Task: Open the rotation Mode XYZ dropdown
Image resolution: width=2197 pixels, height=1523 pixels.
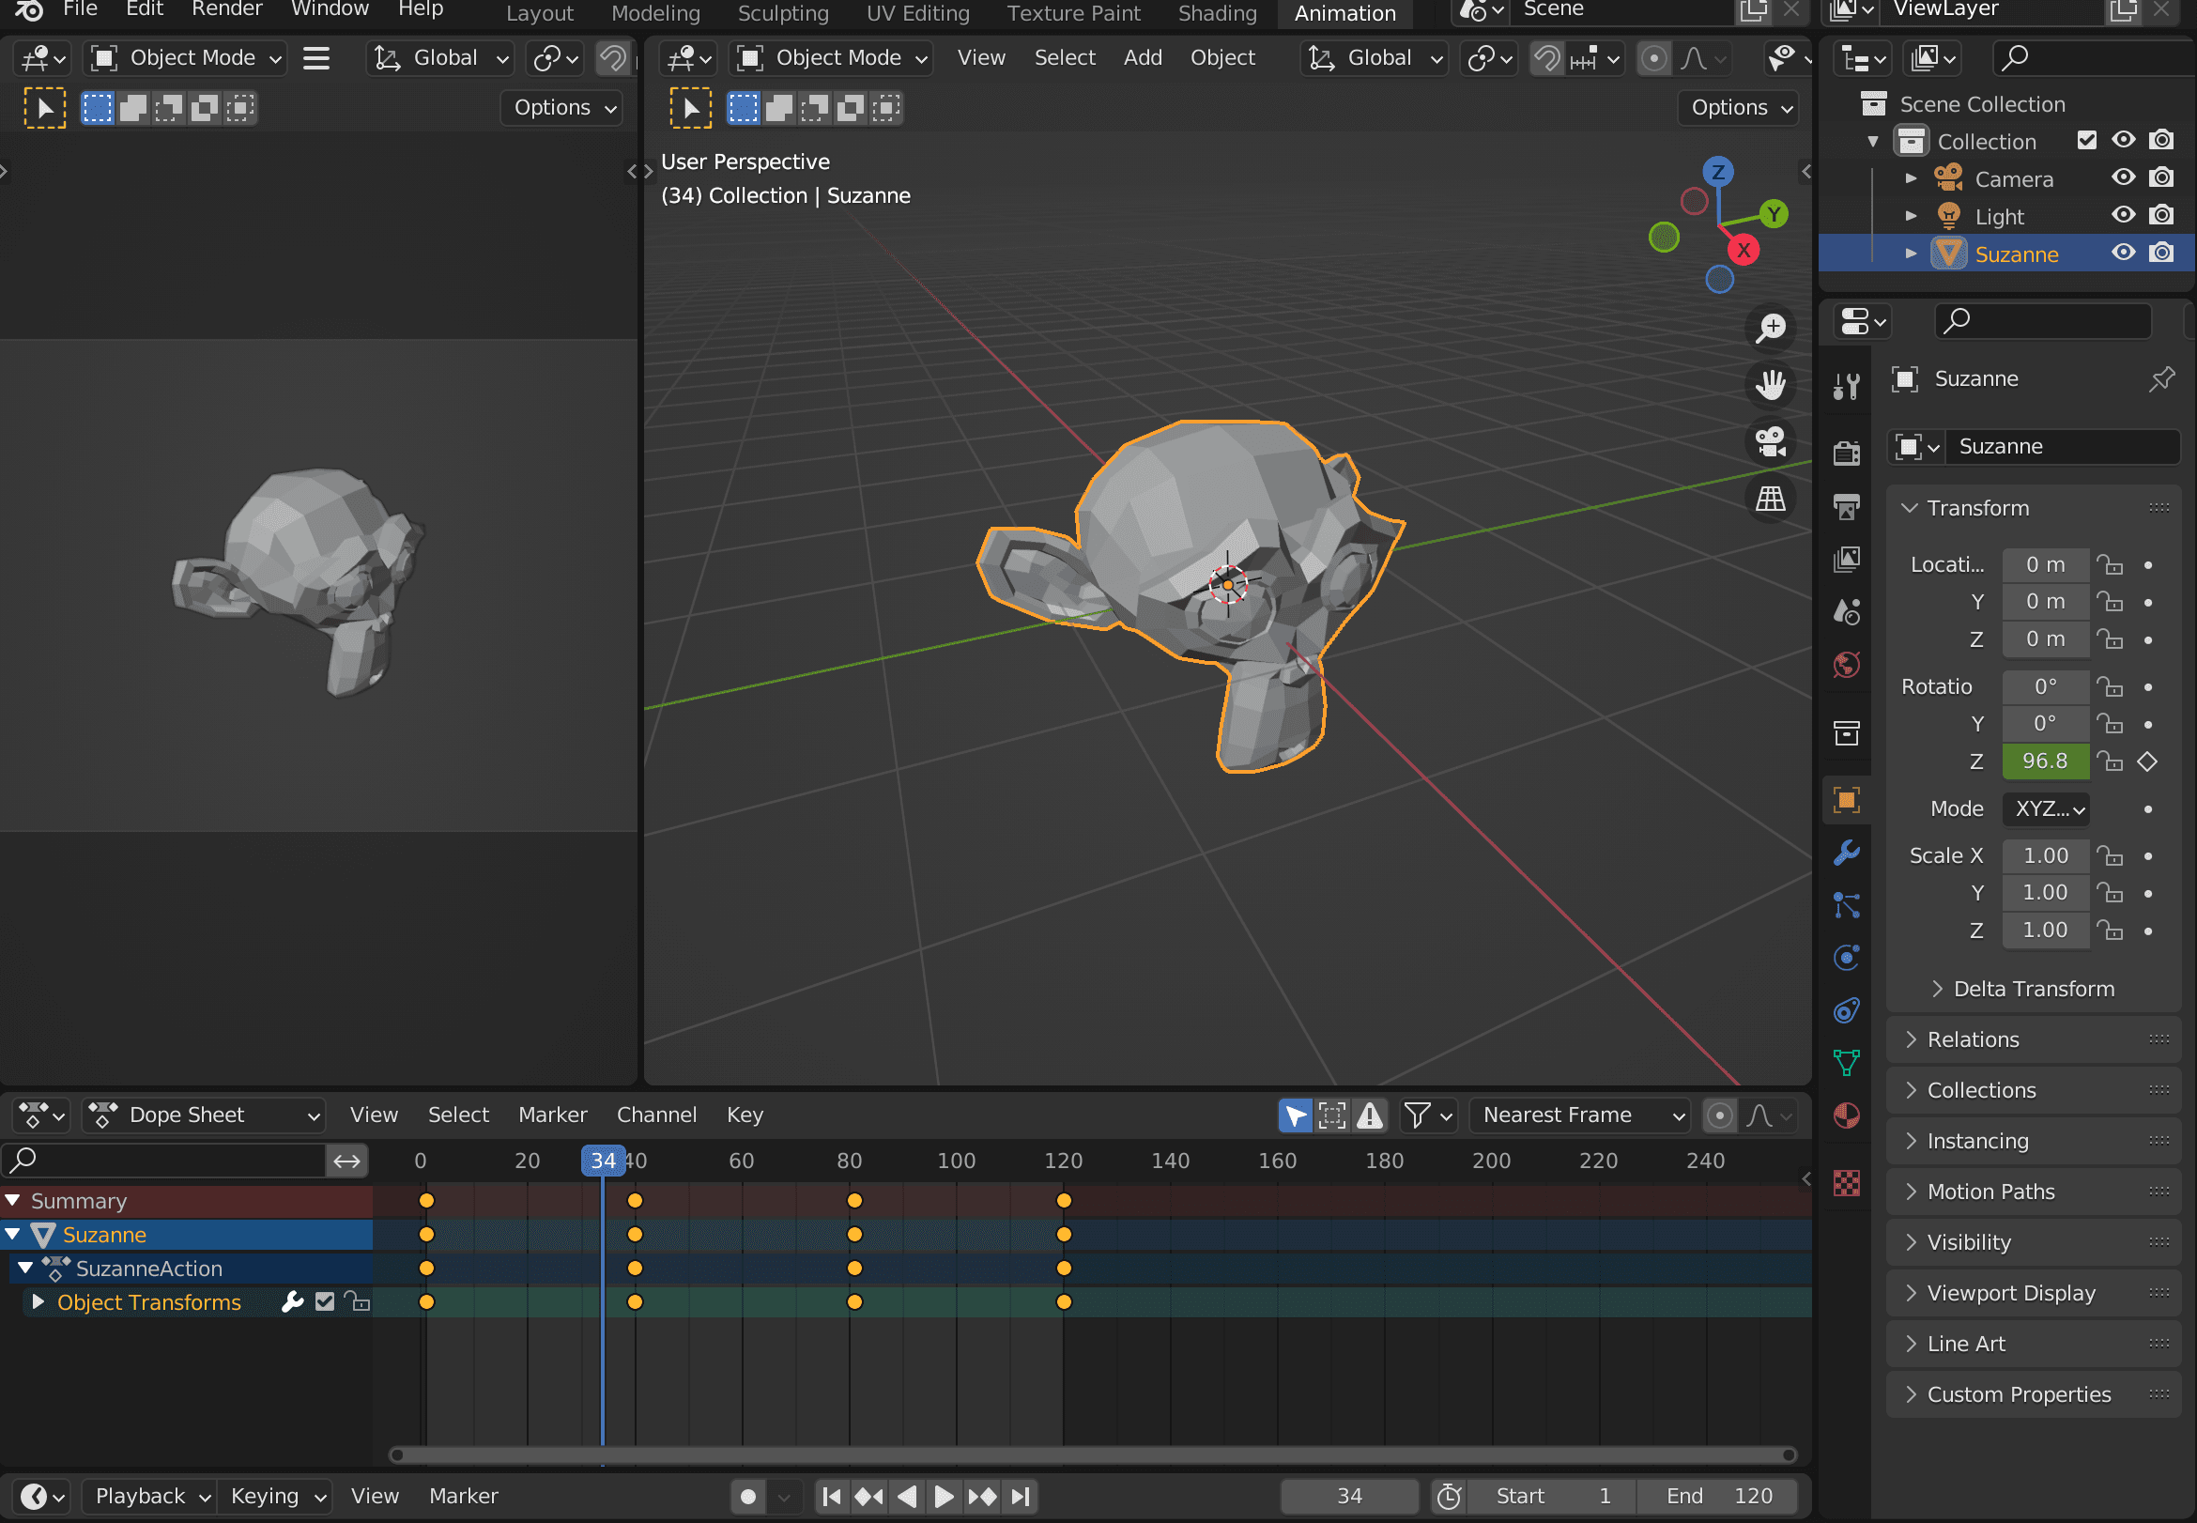Action: click(2044, 809)
